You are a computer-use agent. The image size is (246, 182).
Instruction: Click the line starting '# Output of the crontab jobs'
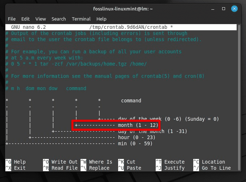tap(96, 33)
